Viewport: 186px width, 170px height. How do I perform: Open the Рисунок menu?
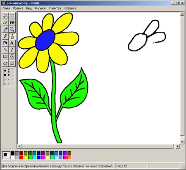41,8
